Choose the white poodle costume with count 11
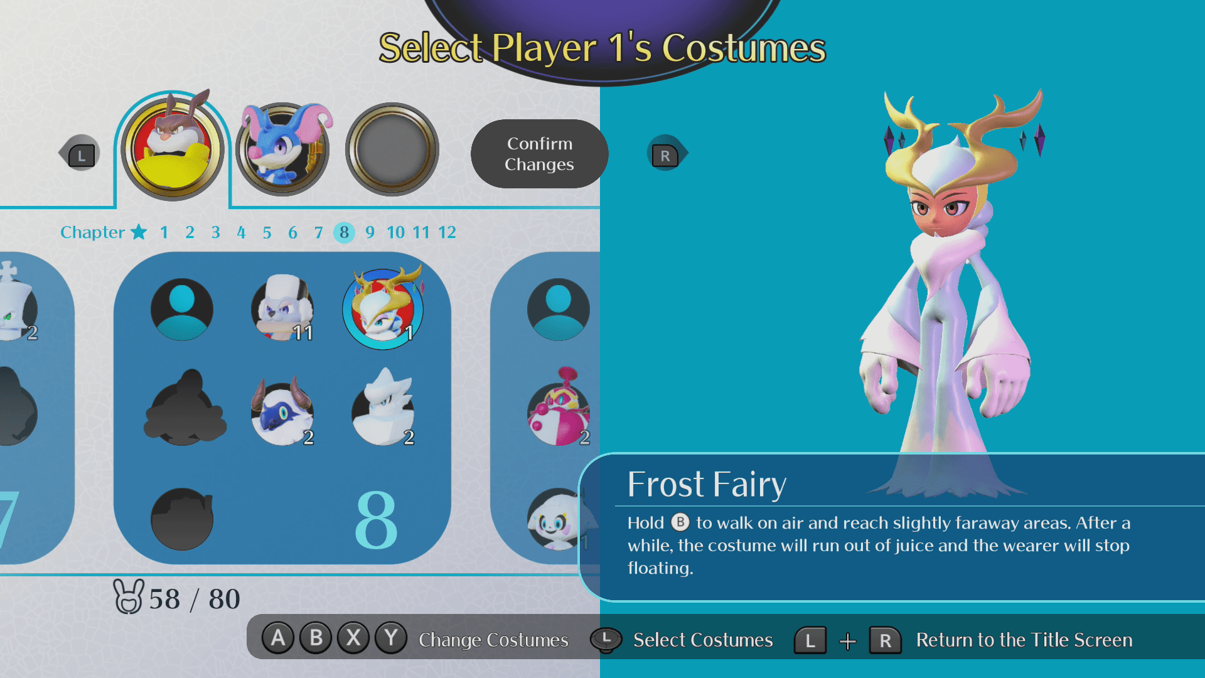Viewport: 1205px width, 678px height. [x=282, y=309]
